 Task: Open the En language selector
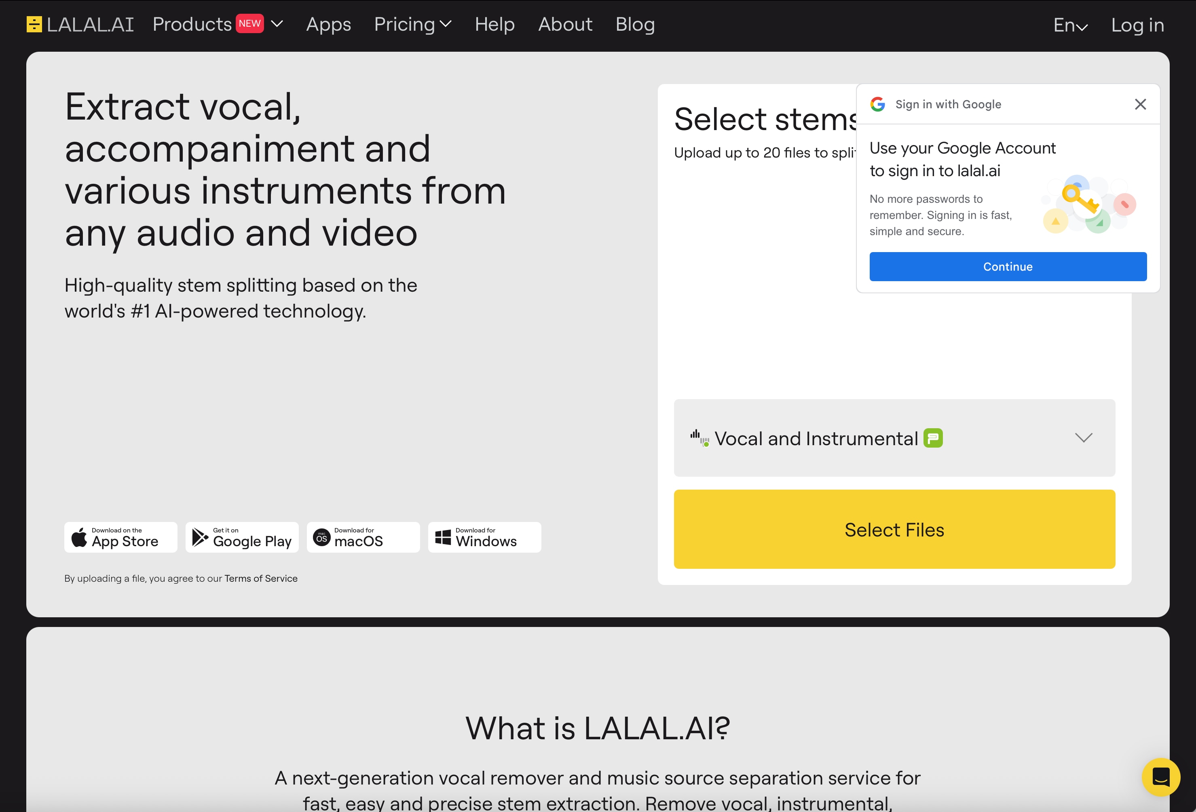[x=1070, y=25]
